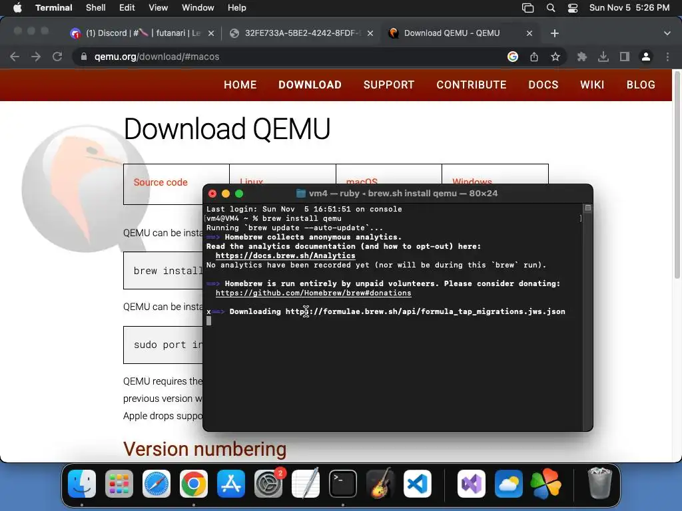Open Spotlight search in menu bar

tap(551, 8)
